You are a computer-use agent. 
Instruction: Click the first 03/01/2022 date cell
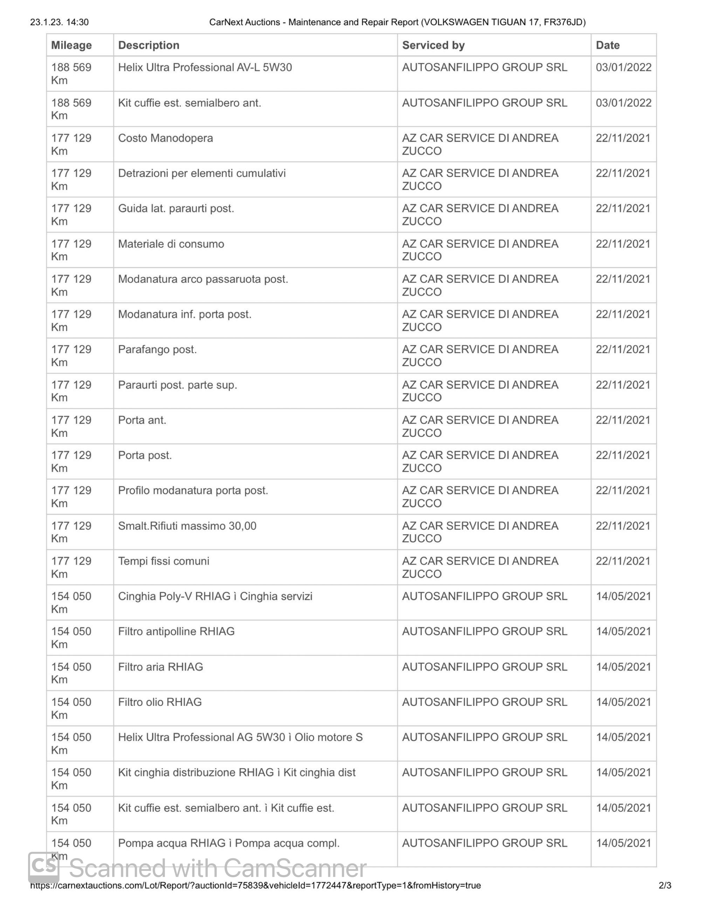pos(624,74)
